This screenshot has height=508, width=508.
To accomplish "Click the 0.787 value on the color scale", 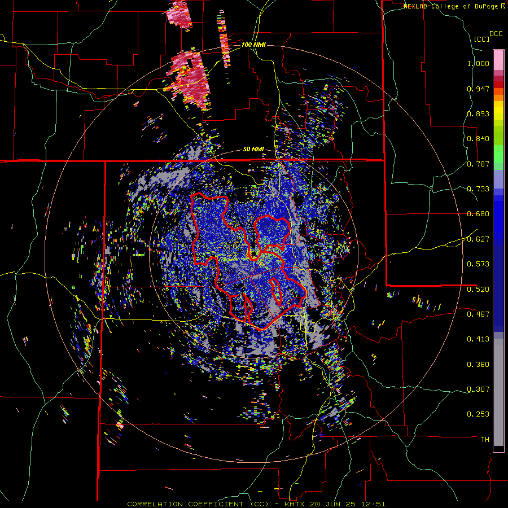I will (478, 164).
